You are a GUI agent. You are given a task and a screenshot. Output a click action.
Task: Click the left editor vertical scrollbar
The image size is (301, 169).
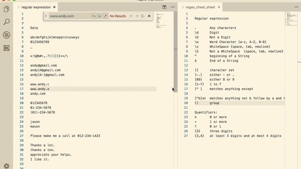point(175,52)
